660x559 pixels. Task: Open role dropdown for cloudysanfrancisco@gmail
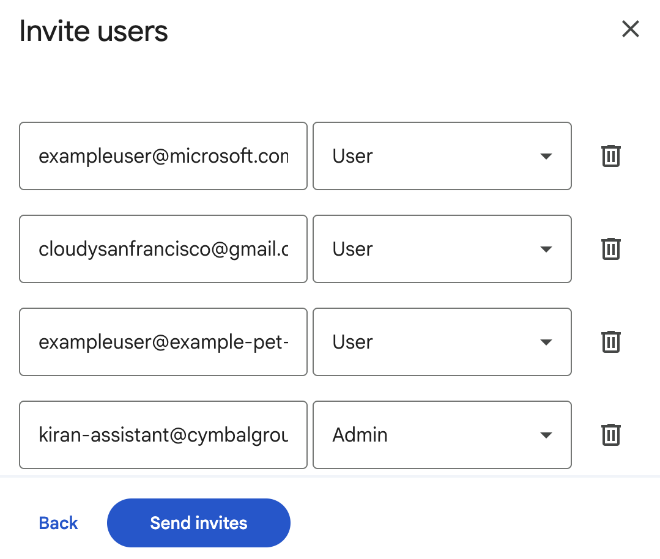pos(442,249)
